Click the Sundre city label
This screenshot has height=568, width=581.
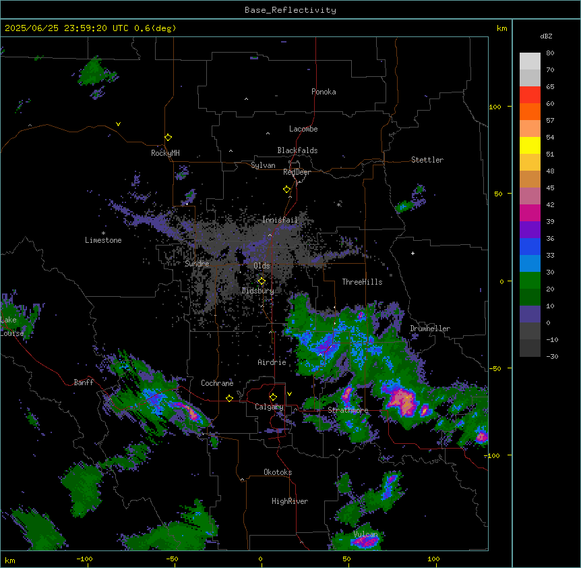coord(197,264)
